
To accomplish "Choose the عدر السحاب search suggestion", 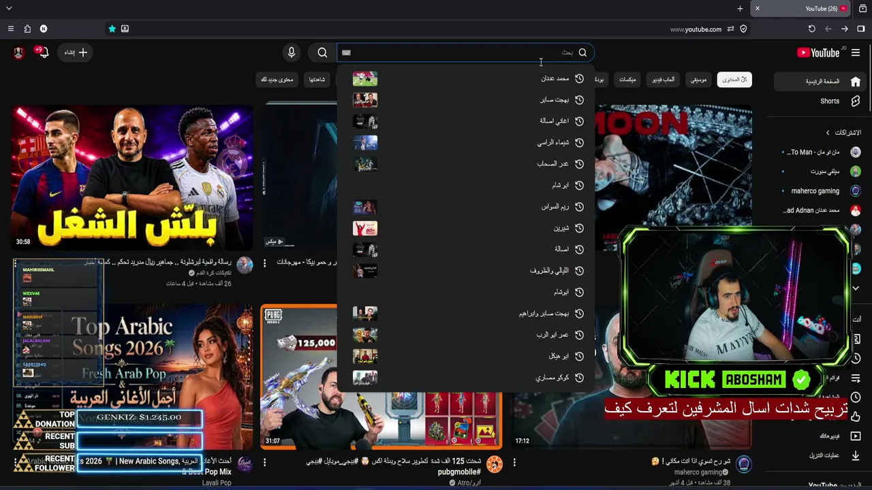I will coord(465,164).
